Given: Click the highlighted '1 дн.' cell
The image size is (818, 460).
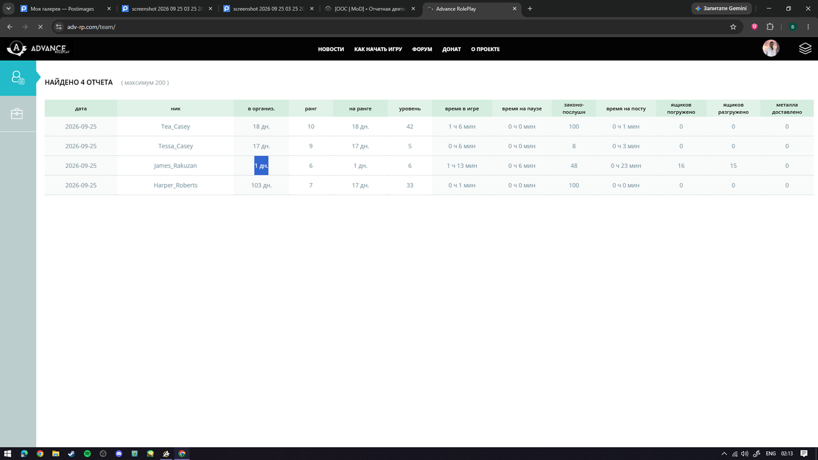Looking at the screenshot, I should pos(261,165).
